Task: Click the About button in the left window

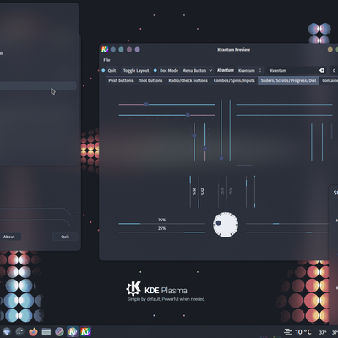Action: coord(9,237)
